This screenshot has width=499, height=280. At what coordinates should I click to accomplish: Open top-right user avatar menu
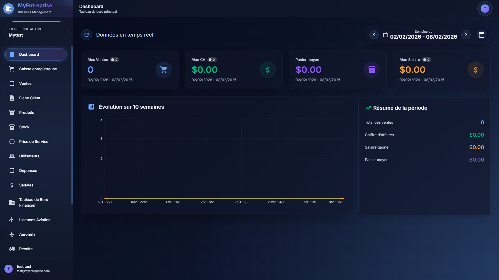pos(485,9)
